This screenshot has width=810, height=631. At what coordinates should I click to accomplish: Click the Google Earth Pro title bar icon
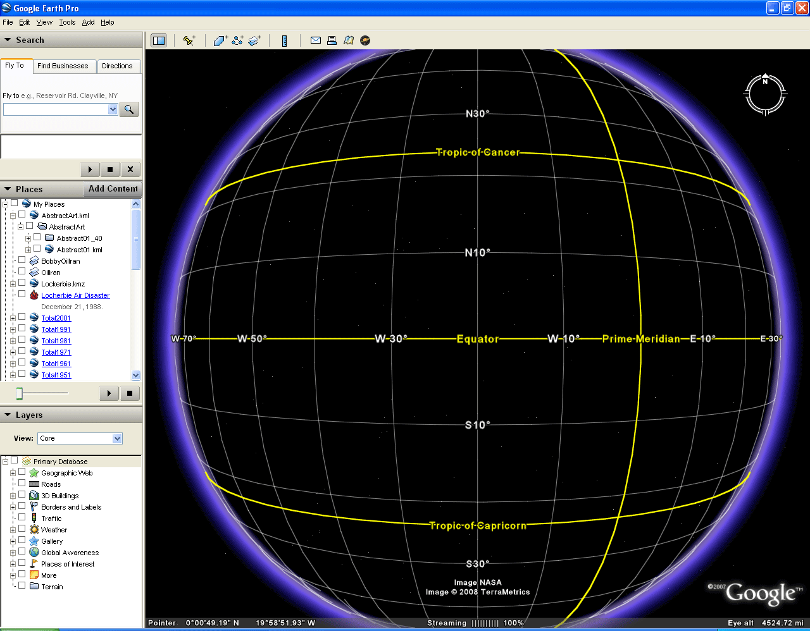coord(6,8)
